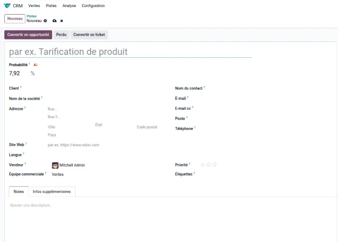Switch to Infos supplémentaires tab

[52, 191]
